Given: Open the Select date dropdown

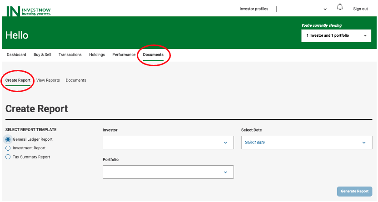Looking at the screenshot, I should tap(307, 143).
